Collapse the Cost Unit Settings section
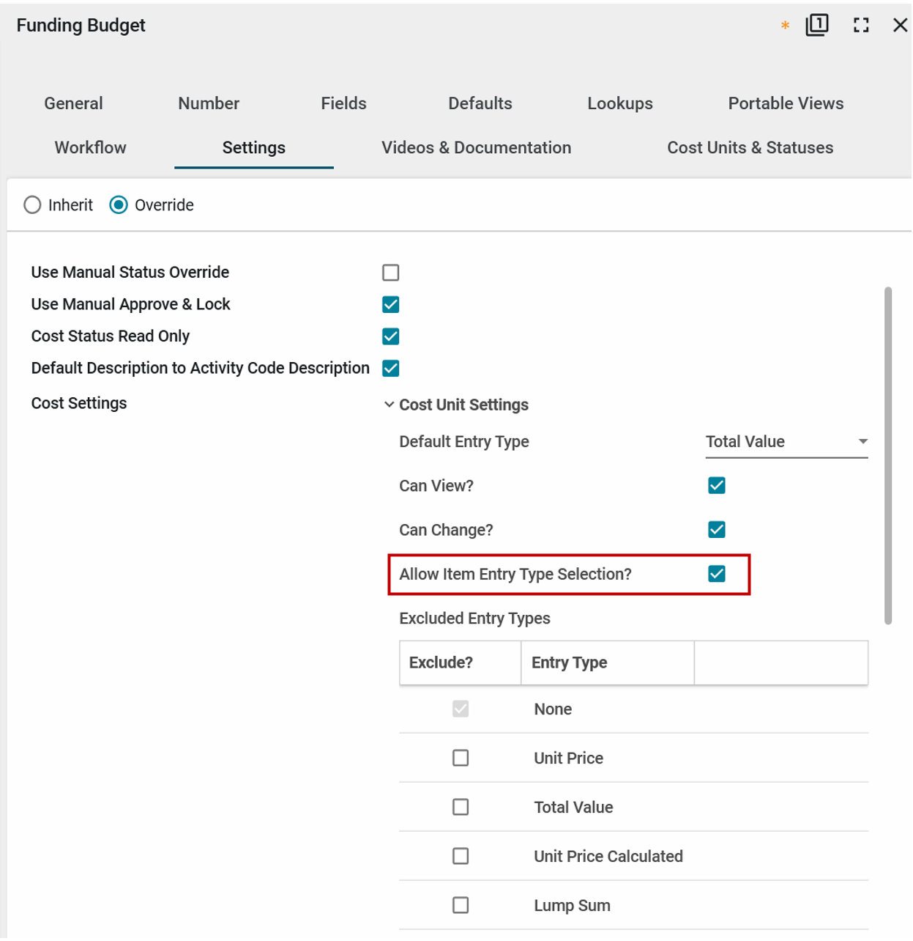The image size is (913, 941). pyautogui.click(x=390, y=405)
